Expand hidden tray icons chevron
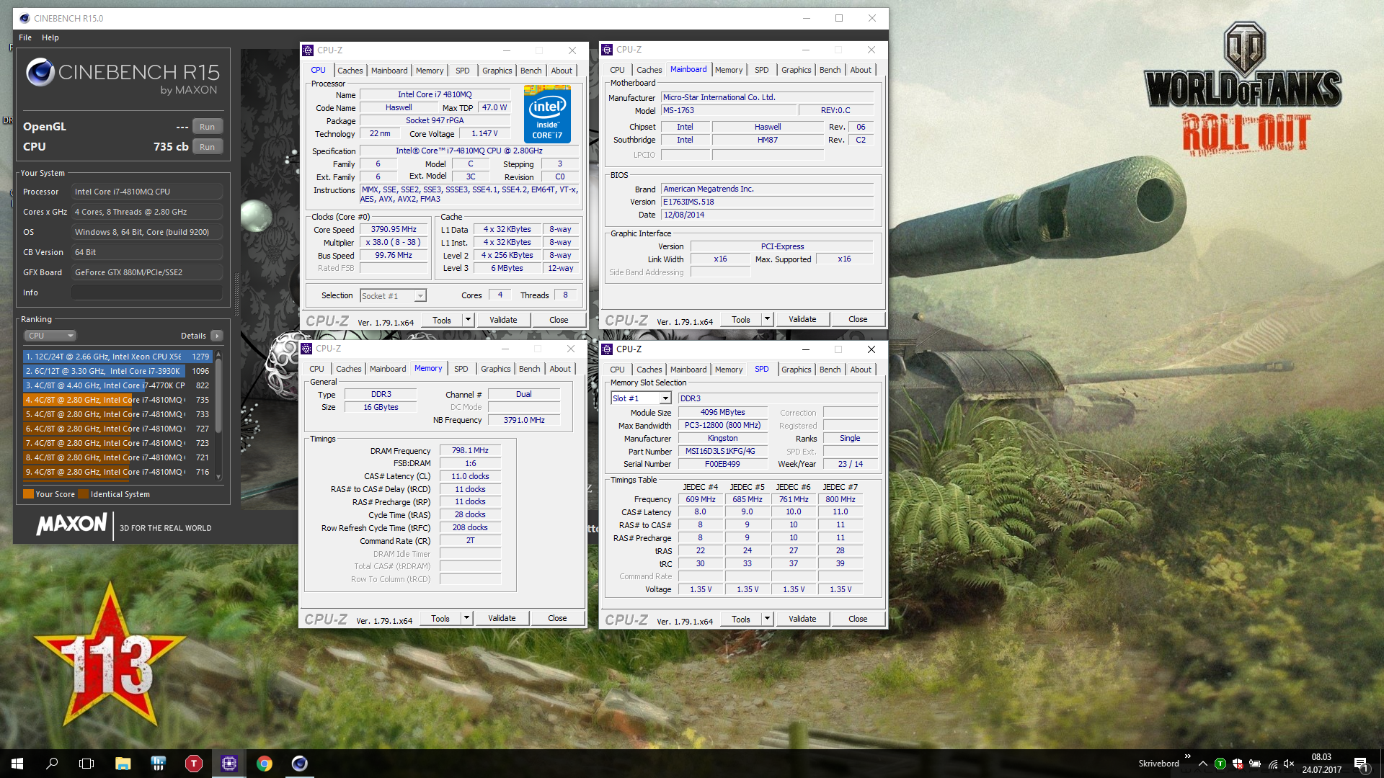Image resolution: width=1384 pixels, height=778 pixels. click(x=1202, y=764)
